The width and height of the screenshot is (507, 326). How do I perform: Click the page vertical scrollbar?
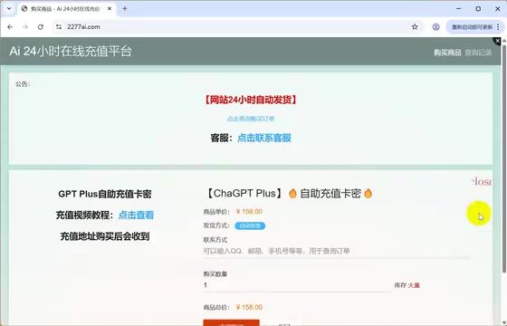pos(503,158)
